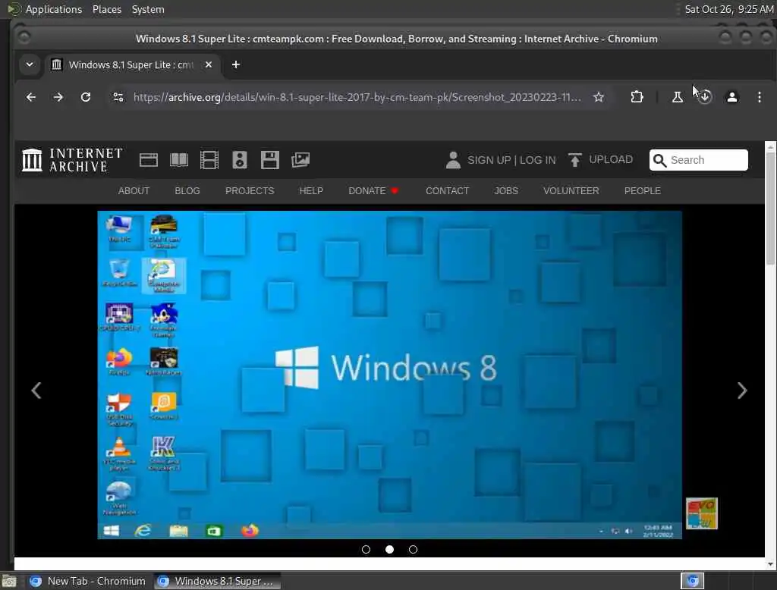The height and width of the screenshot is (590, 777).
Task: Open the CONTACT link
Action: click(x=448, y=190)
